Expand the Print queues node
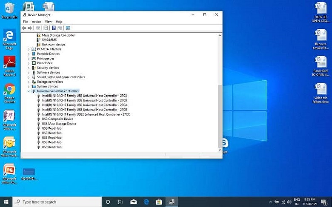 tap(29, 59)
